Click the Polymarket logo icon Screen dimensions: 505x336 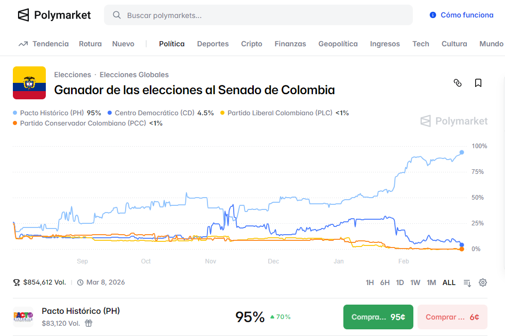click(x=24, y=15)
